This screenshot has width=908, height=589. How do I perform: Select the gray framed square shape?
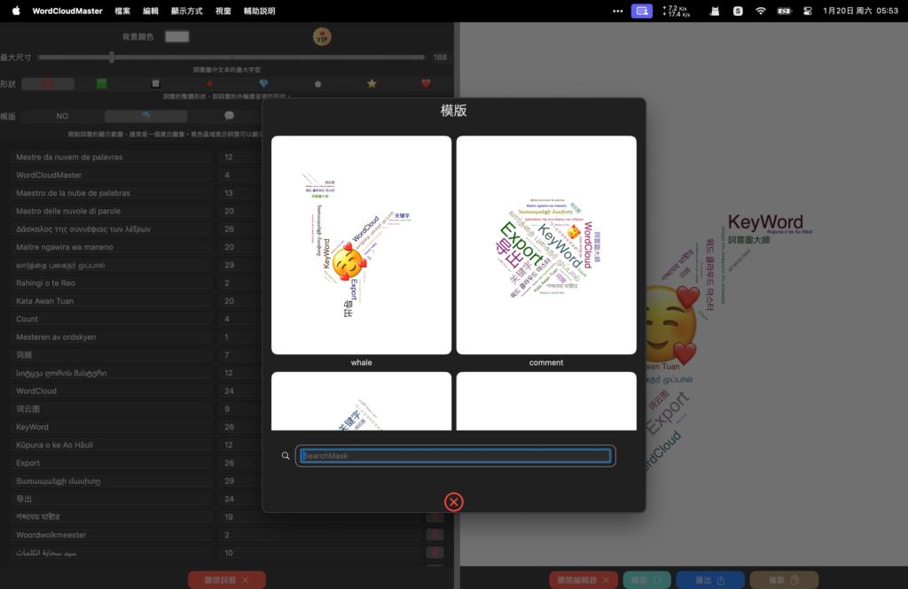[x=155, y=84]
